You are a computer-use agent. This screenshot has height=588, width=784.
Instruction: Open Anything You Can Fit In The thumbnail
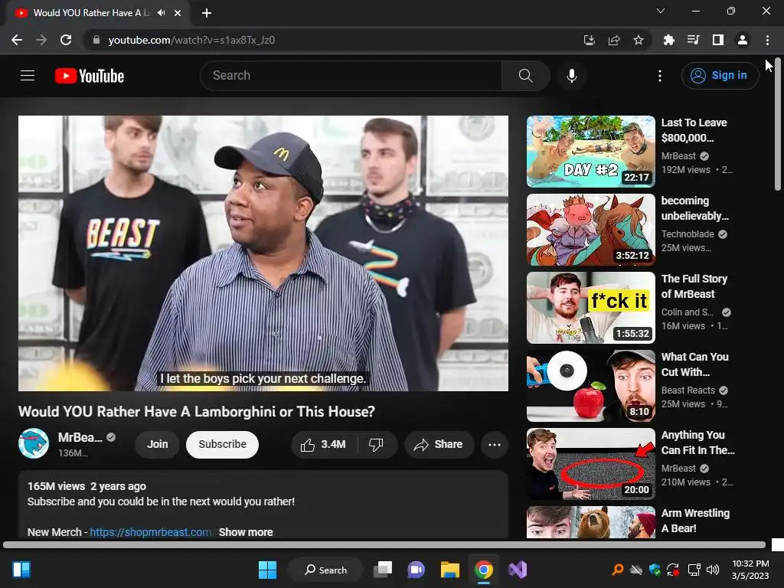coord(590,463)
